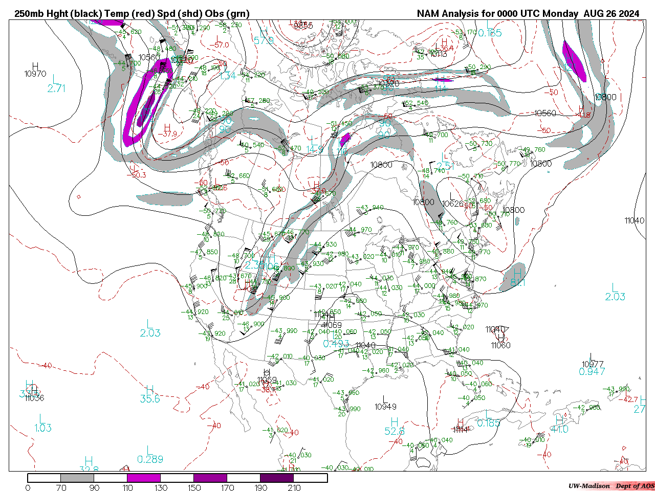Click the gray 70-90 legend swatch
The image size is (655, 491).
point(77,478)
